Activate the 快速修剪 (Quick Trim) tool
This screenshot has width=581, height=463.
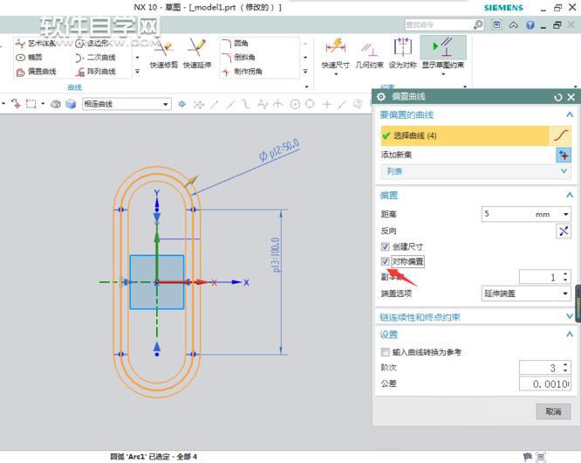pyautogui.click(x=164, y=53)
